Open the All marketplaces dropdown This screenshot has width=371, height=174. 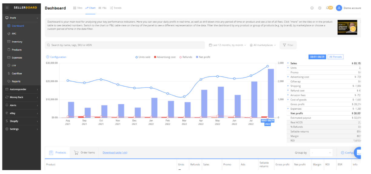coord(263,45)
